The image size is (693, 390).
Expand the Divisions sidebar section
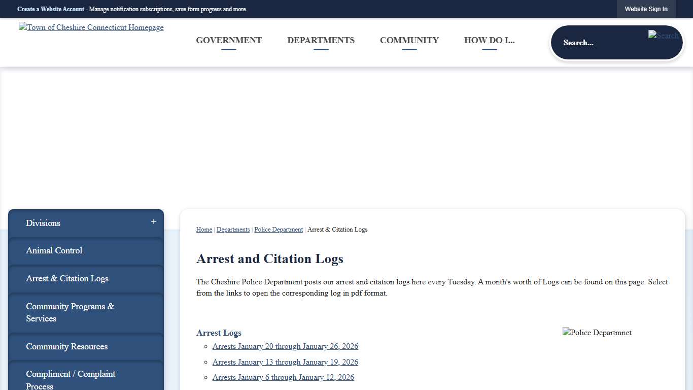153,222
